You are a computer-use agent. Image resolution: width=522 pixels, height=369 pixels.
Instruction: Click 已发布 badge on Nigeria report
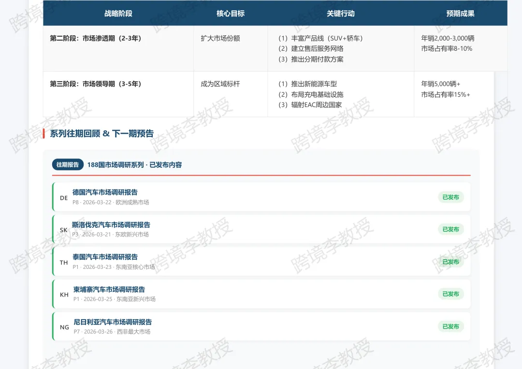click(450, 326)
